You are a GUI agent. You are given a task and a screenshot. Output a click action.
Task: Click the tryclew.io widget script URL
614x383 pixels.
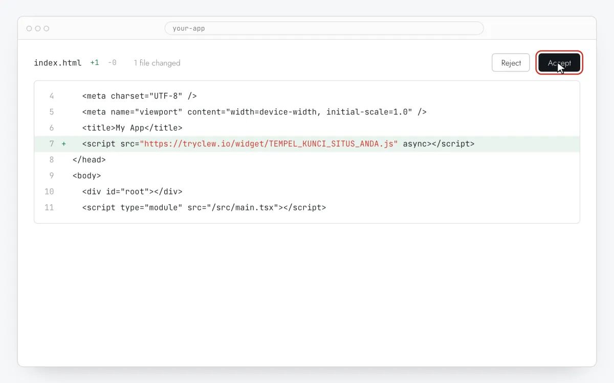(269, 144)
